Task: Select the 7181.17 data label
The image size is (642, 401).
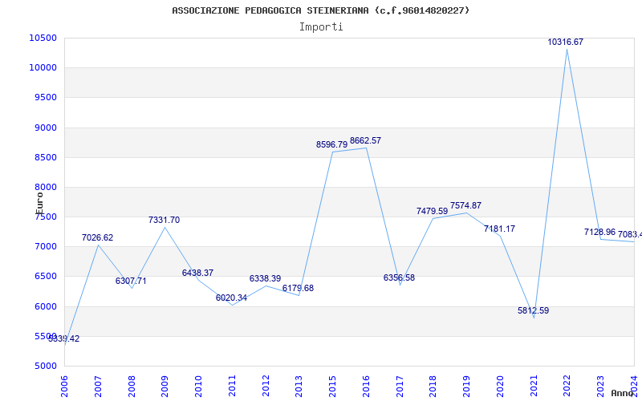Action: pyautogui.click(x=499, y=229)
